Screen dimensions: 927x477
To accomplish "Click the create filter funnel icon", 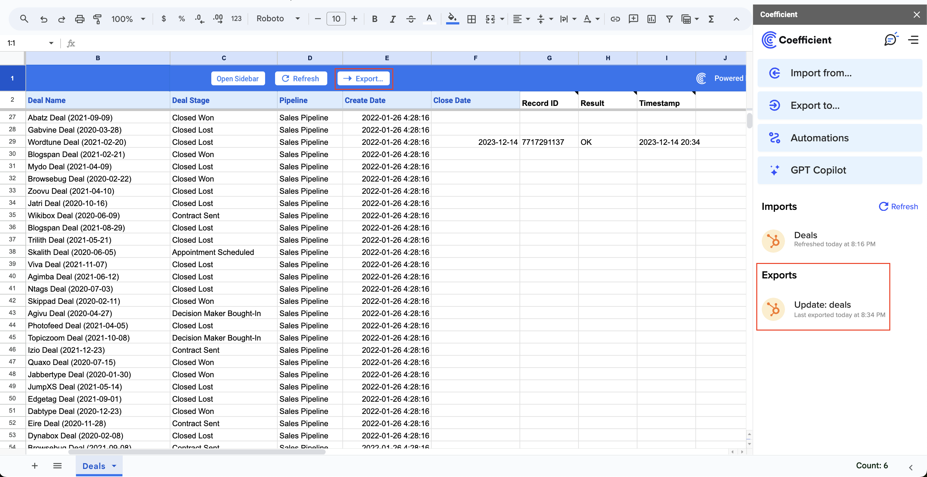I will pos(669,19).
